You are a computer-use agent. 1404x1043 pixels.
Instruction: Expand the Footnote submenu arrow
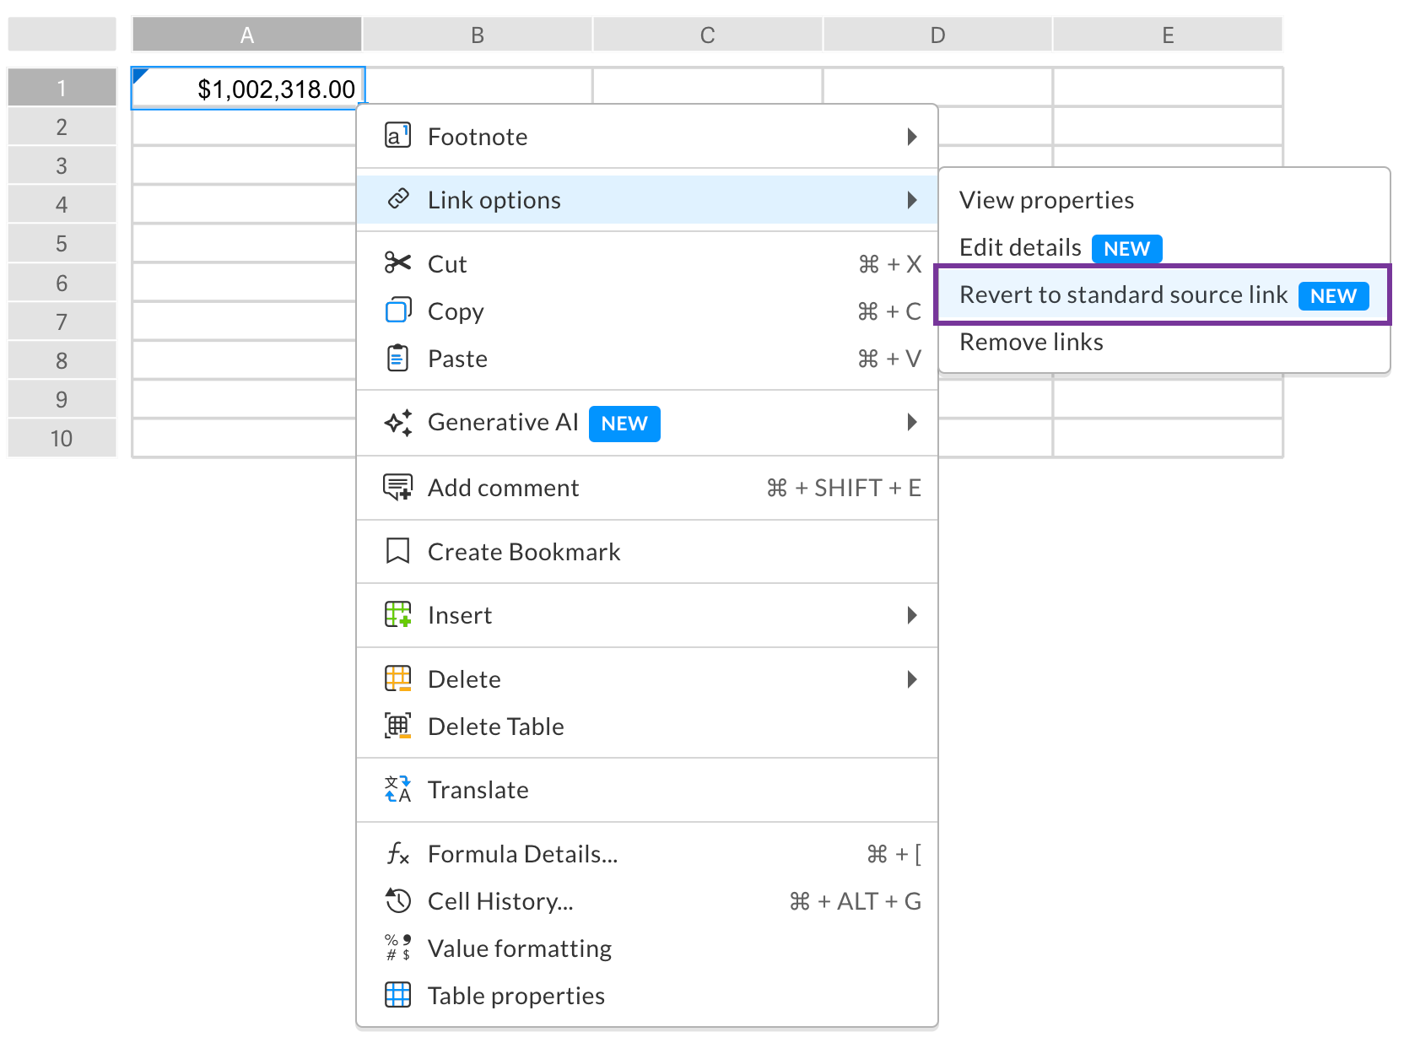(x=911, y=137)
